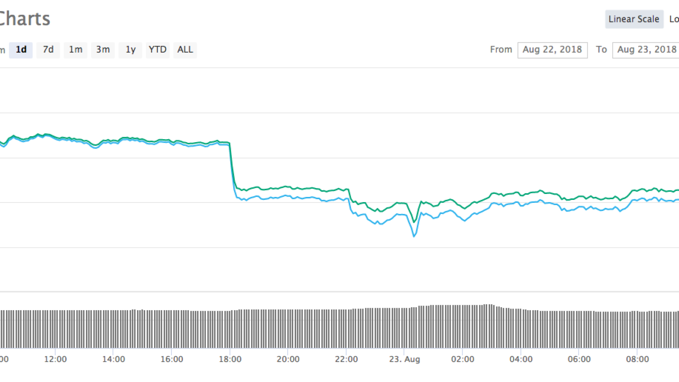This screenshot has height=382, width=679.
Task: Click the 23. Aug axis label
Action: pos(404,359)
